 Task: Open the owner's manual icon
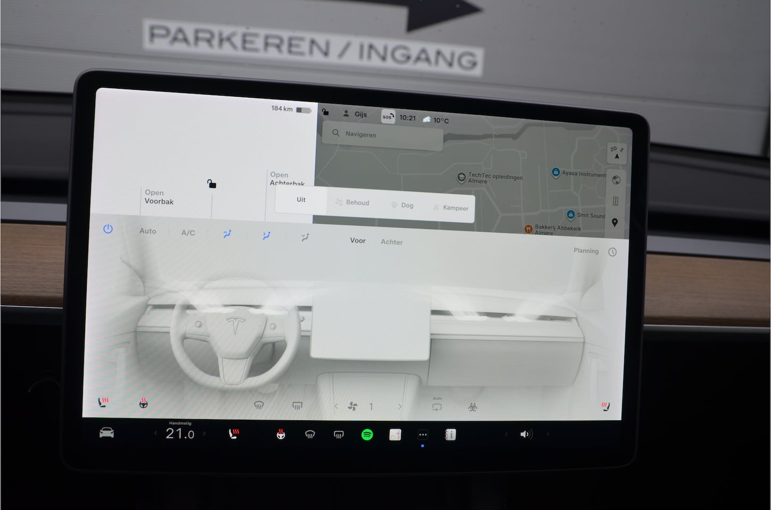tap(450, 435)
